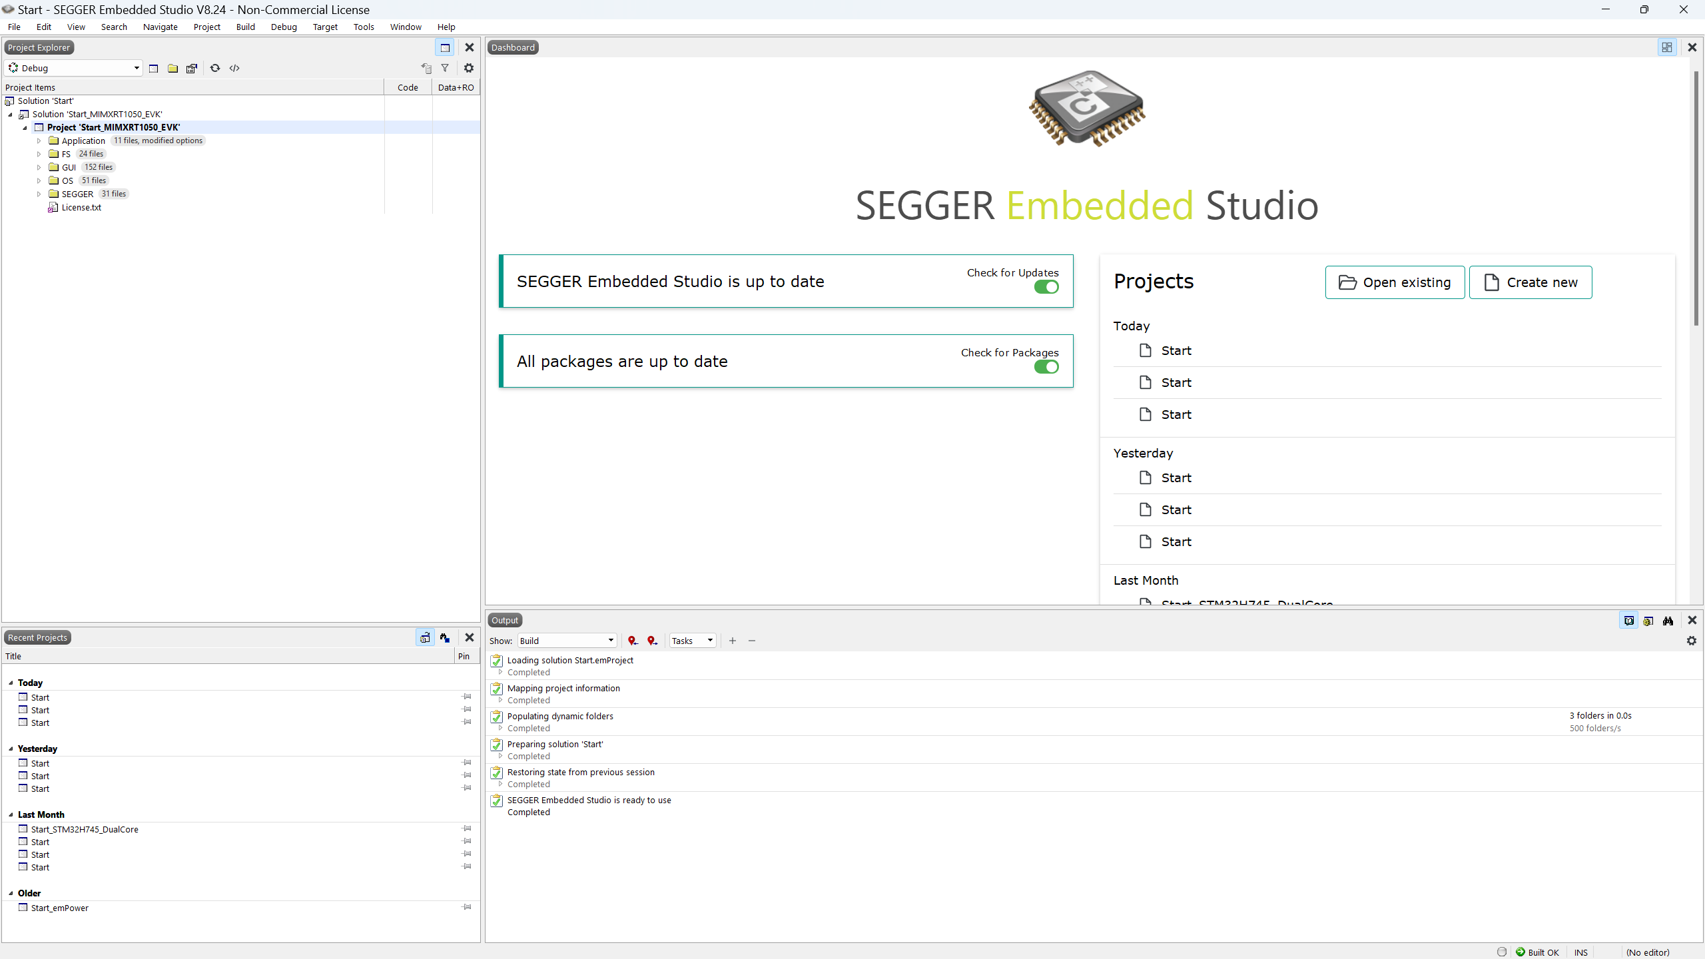Click the SEGGER chip logo on Dashboard

point(1087,109)
